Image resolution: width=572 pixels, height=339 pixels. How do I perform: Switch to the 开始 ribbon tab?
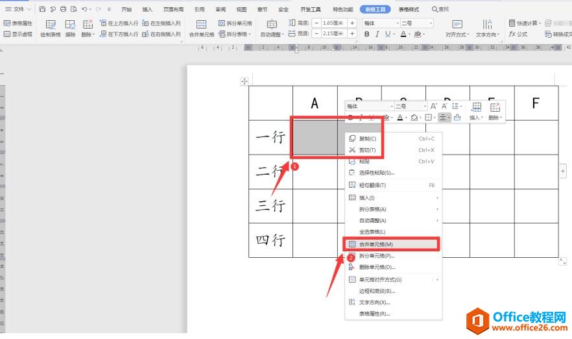coord(126,9)
